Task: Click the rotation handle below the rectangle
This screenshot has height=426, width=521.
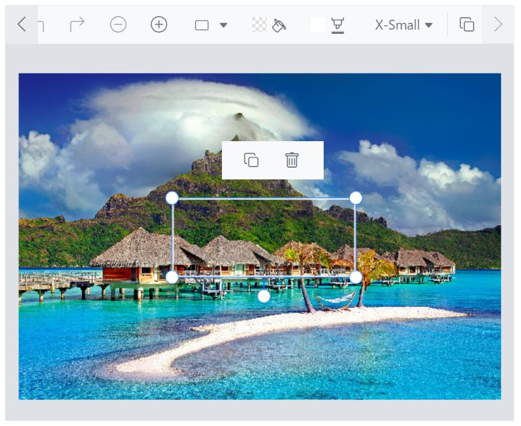Action: 264,297
